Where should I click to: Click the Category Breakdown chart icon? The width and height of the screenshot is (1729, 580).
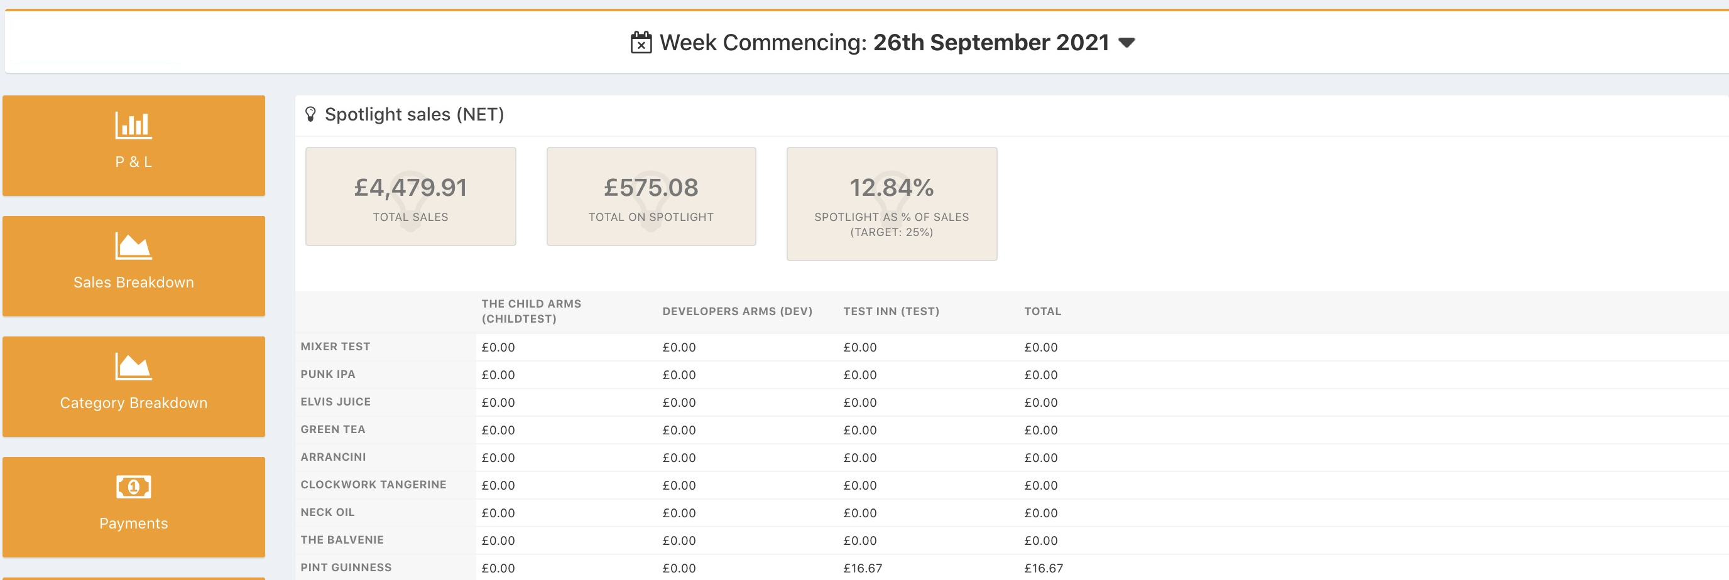pyautogui.click(x=133, y=367)
